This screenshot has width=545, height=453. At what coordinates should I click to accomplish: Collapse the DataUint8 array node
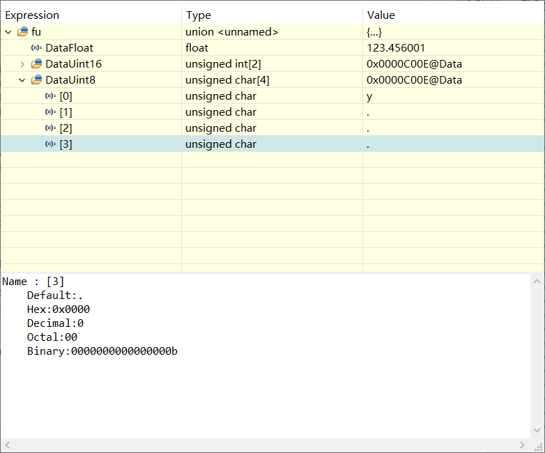[22, 80]
